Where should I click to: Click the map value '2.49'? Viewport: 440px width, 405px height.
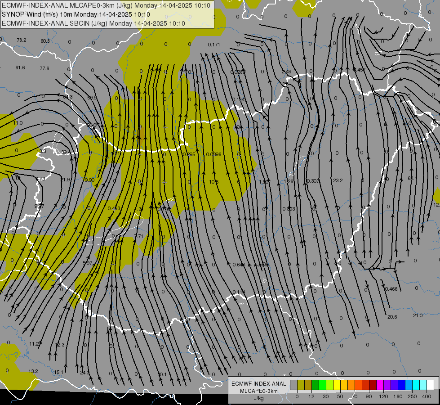(x=286, y=72)
